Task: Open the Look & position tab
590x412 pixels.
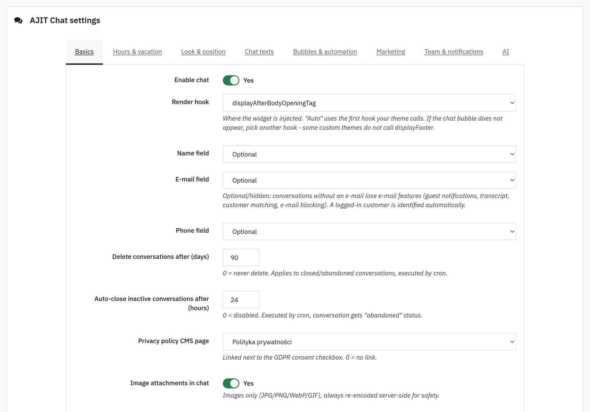Action: (203, 52)
